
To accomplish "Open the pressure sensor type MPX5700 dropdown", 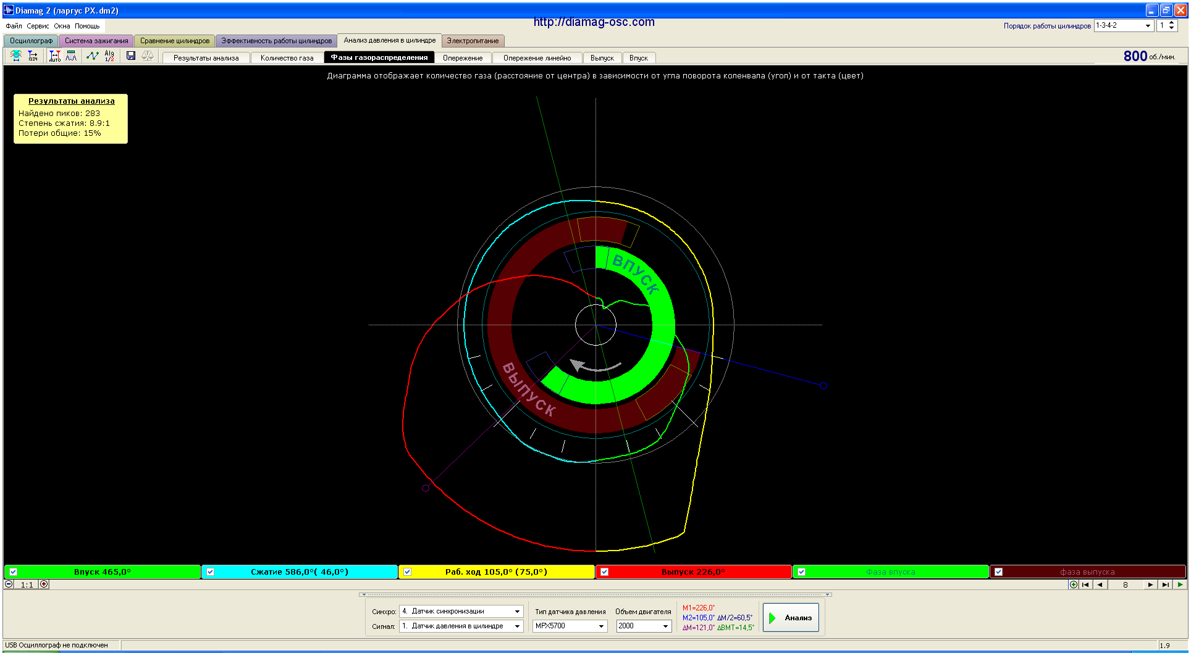I will pyautogui.click(x=601, y=626).
